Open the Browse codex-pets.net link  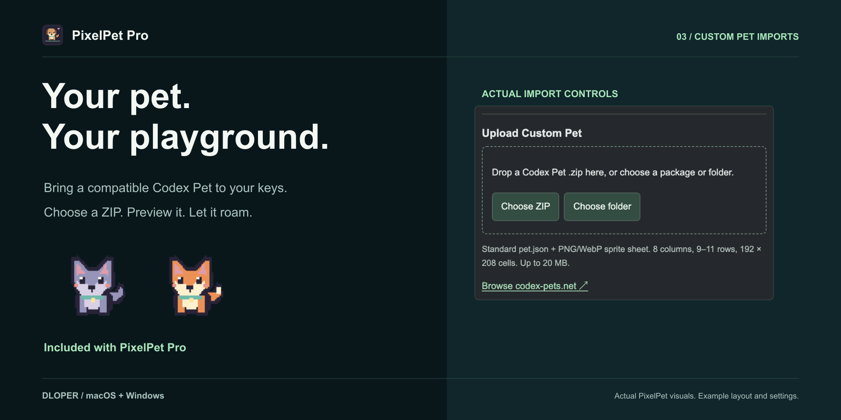535,286
